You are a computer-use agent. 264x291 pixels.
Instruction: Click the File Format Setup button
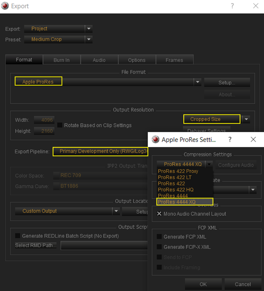(227, 83)
